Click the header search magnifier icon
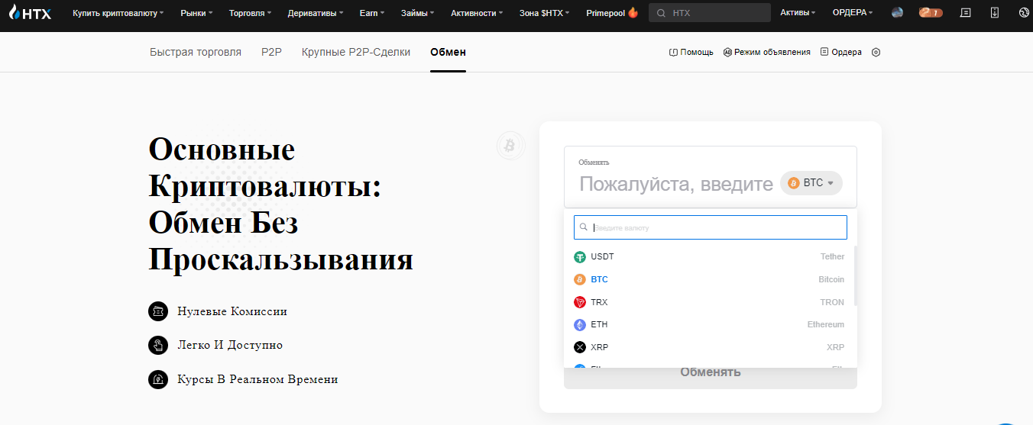The height and width of the screenshot is (425, 1033). (x=661, y=13)
